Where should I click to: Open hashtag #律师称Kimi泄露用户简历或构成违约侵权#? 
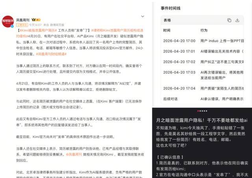118,30
